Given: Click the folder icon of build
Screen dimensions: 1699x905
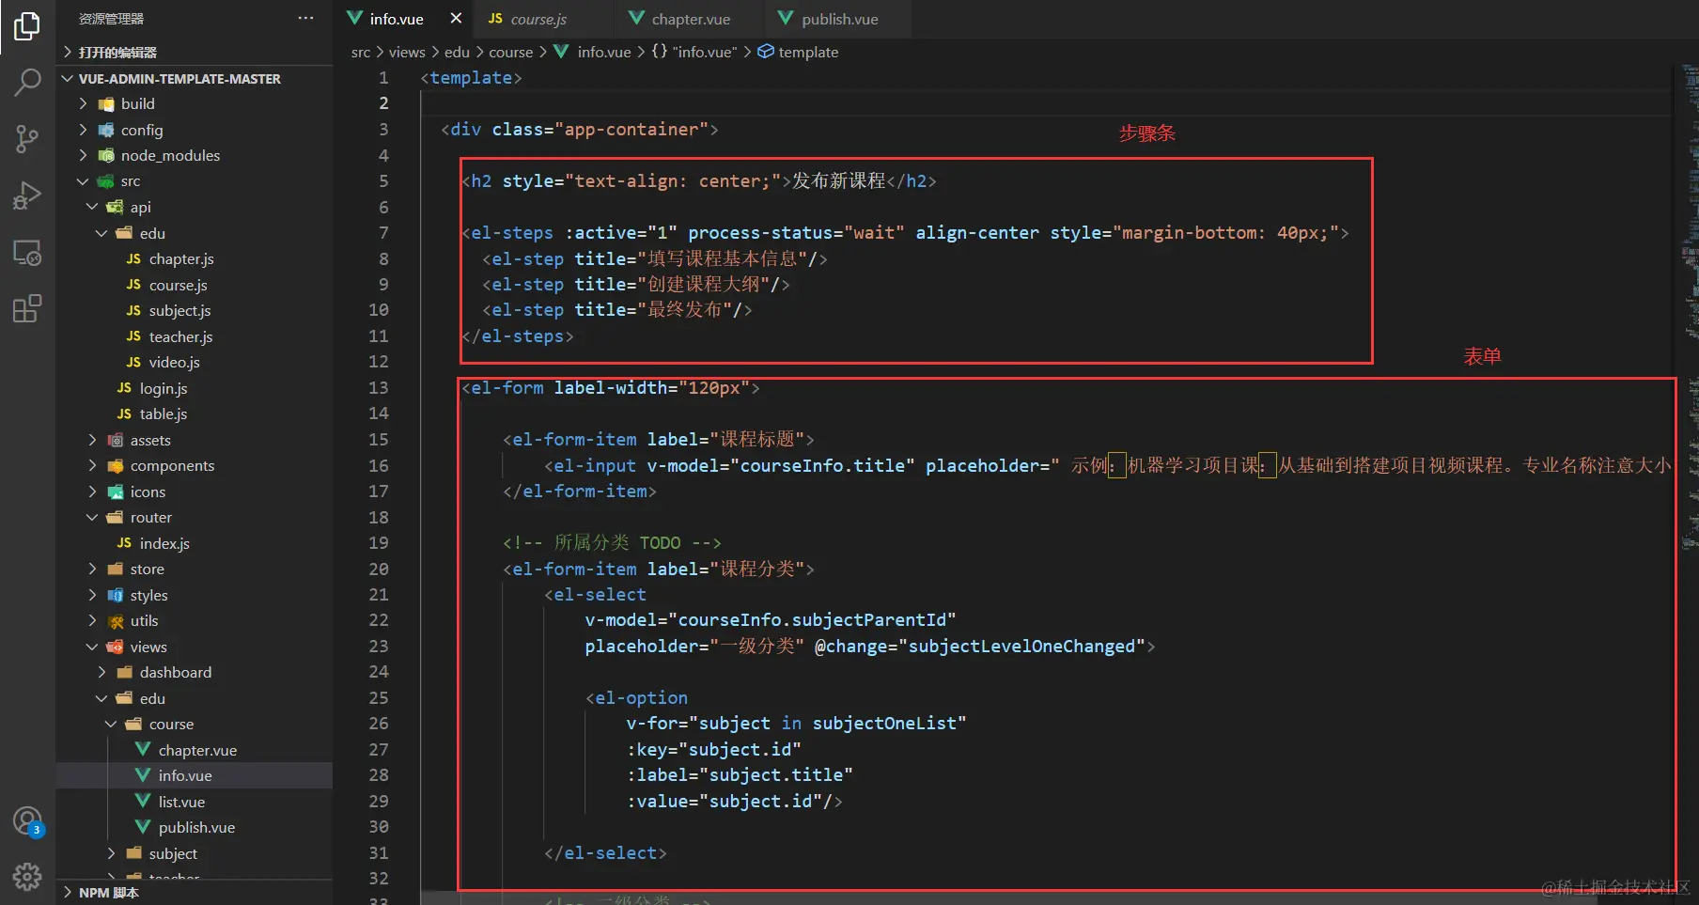Looking at the screenshot, I should (x=106, y=103).
